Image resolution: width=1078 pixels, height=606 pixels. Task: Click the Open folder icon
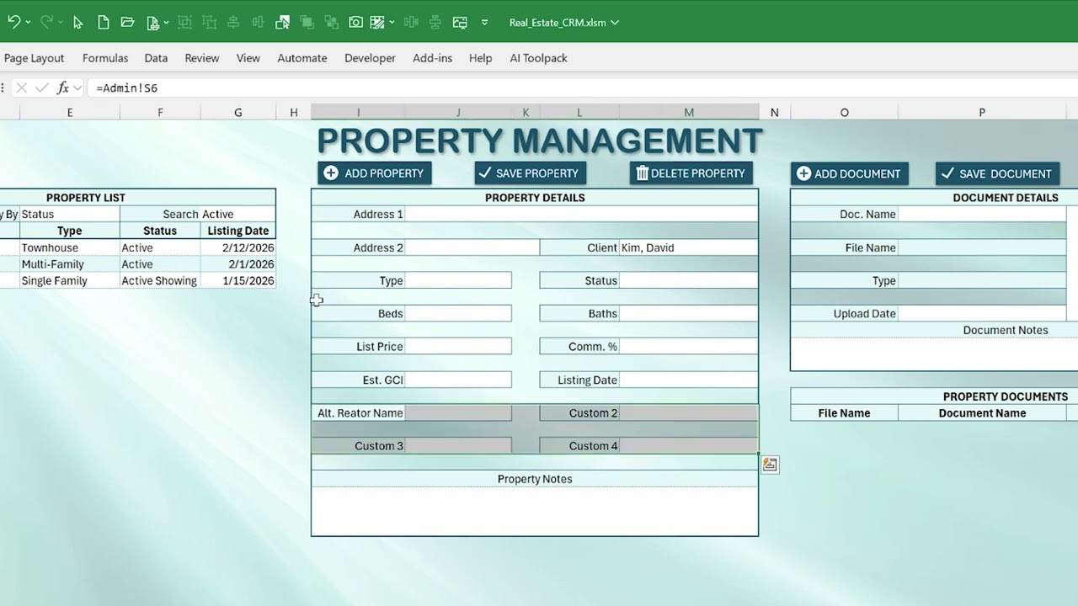tap(128, 23)
